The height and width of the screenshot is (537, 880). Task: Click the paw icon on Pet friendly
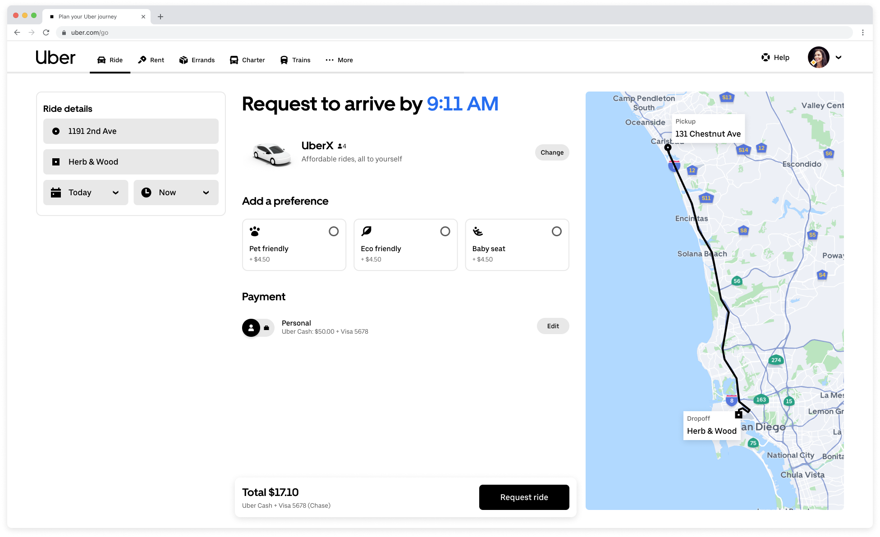[x=255, y=231]
